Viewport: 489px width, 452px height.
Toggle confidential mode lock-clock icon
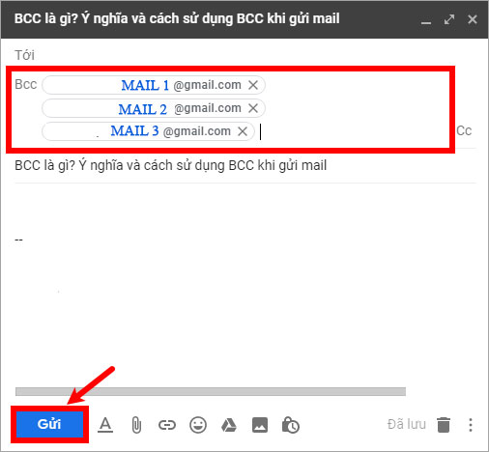[x=291, y=425]
